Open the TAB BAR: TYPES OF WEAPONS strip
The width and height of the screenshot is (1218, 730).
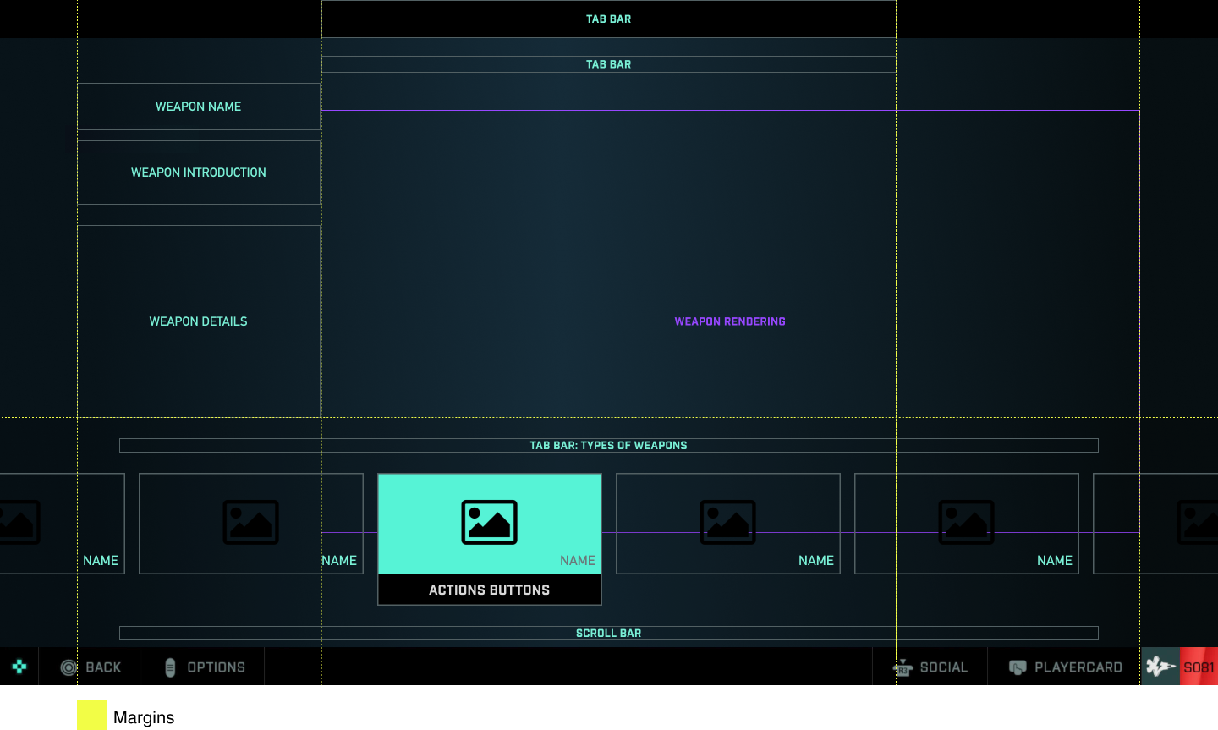[x=609, y=445]
